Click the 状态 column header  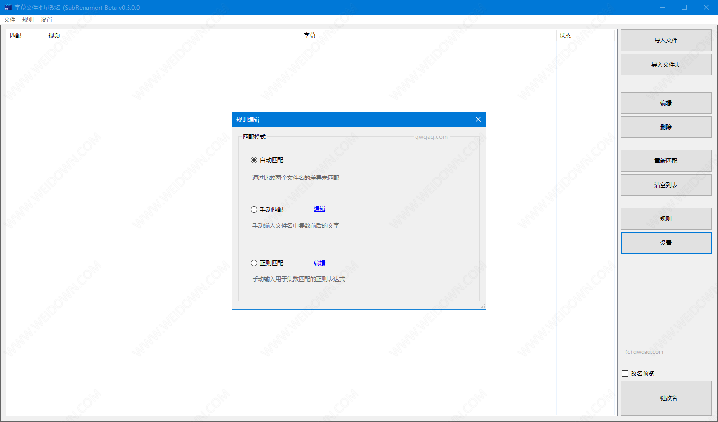tap(585, 35)
